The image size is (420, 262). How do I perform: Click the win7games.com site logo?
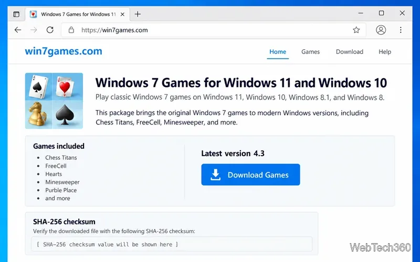click(x=64, y=51)
